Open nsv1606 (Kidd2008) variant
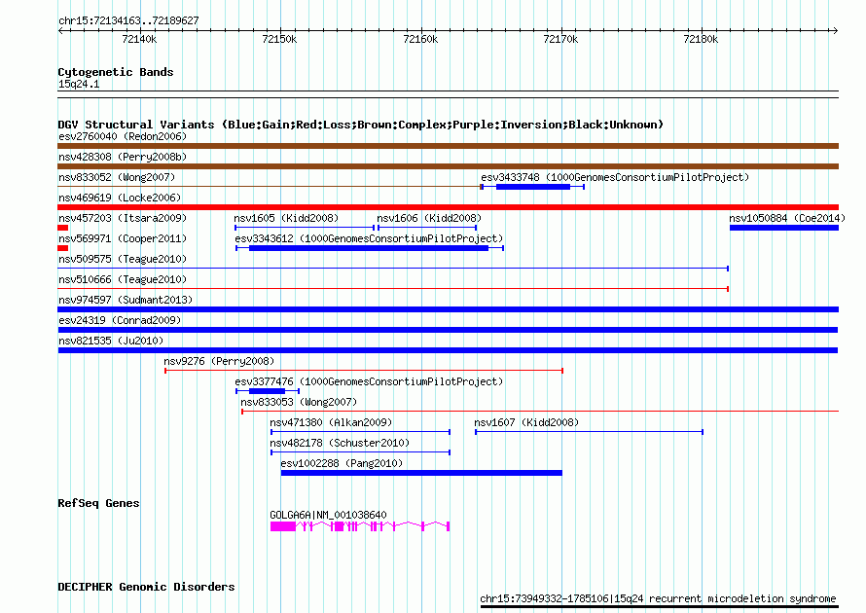 click(429, 218)
